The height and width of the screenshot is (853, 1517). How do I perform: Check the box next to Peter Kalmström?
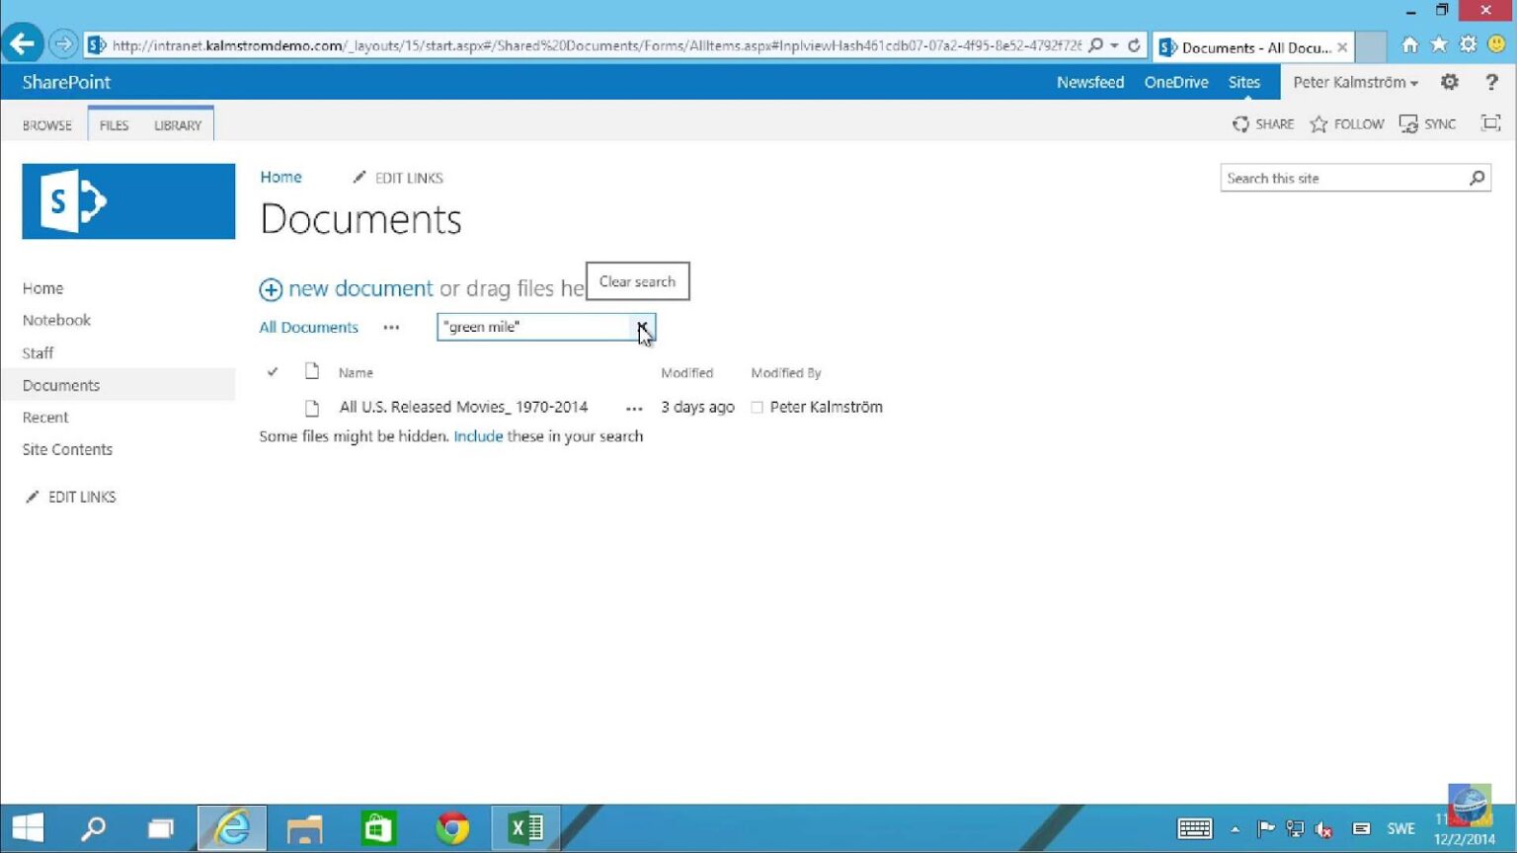click(x=756, y=407)
